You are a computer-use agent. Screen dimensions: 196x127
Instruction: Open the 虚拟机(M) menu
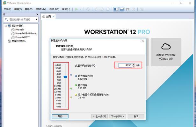(41, 9)
